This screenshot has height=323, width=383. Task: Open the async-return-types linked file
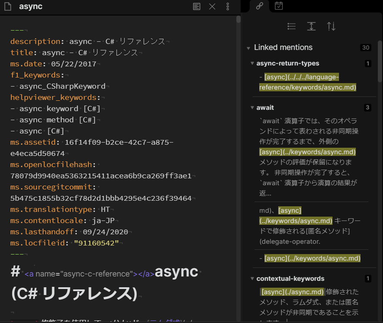(x=288, y=63)
